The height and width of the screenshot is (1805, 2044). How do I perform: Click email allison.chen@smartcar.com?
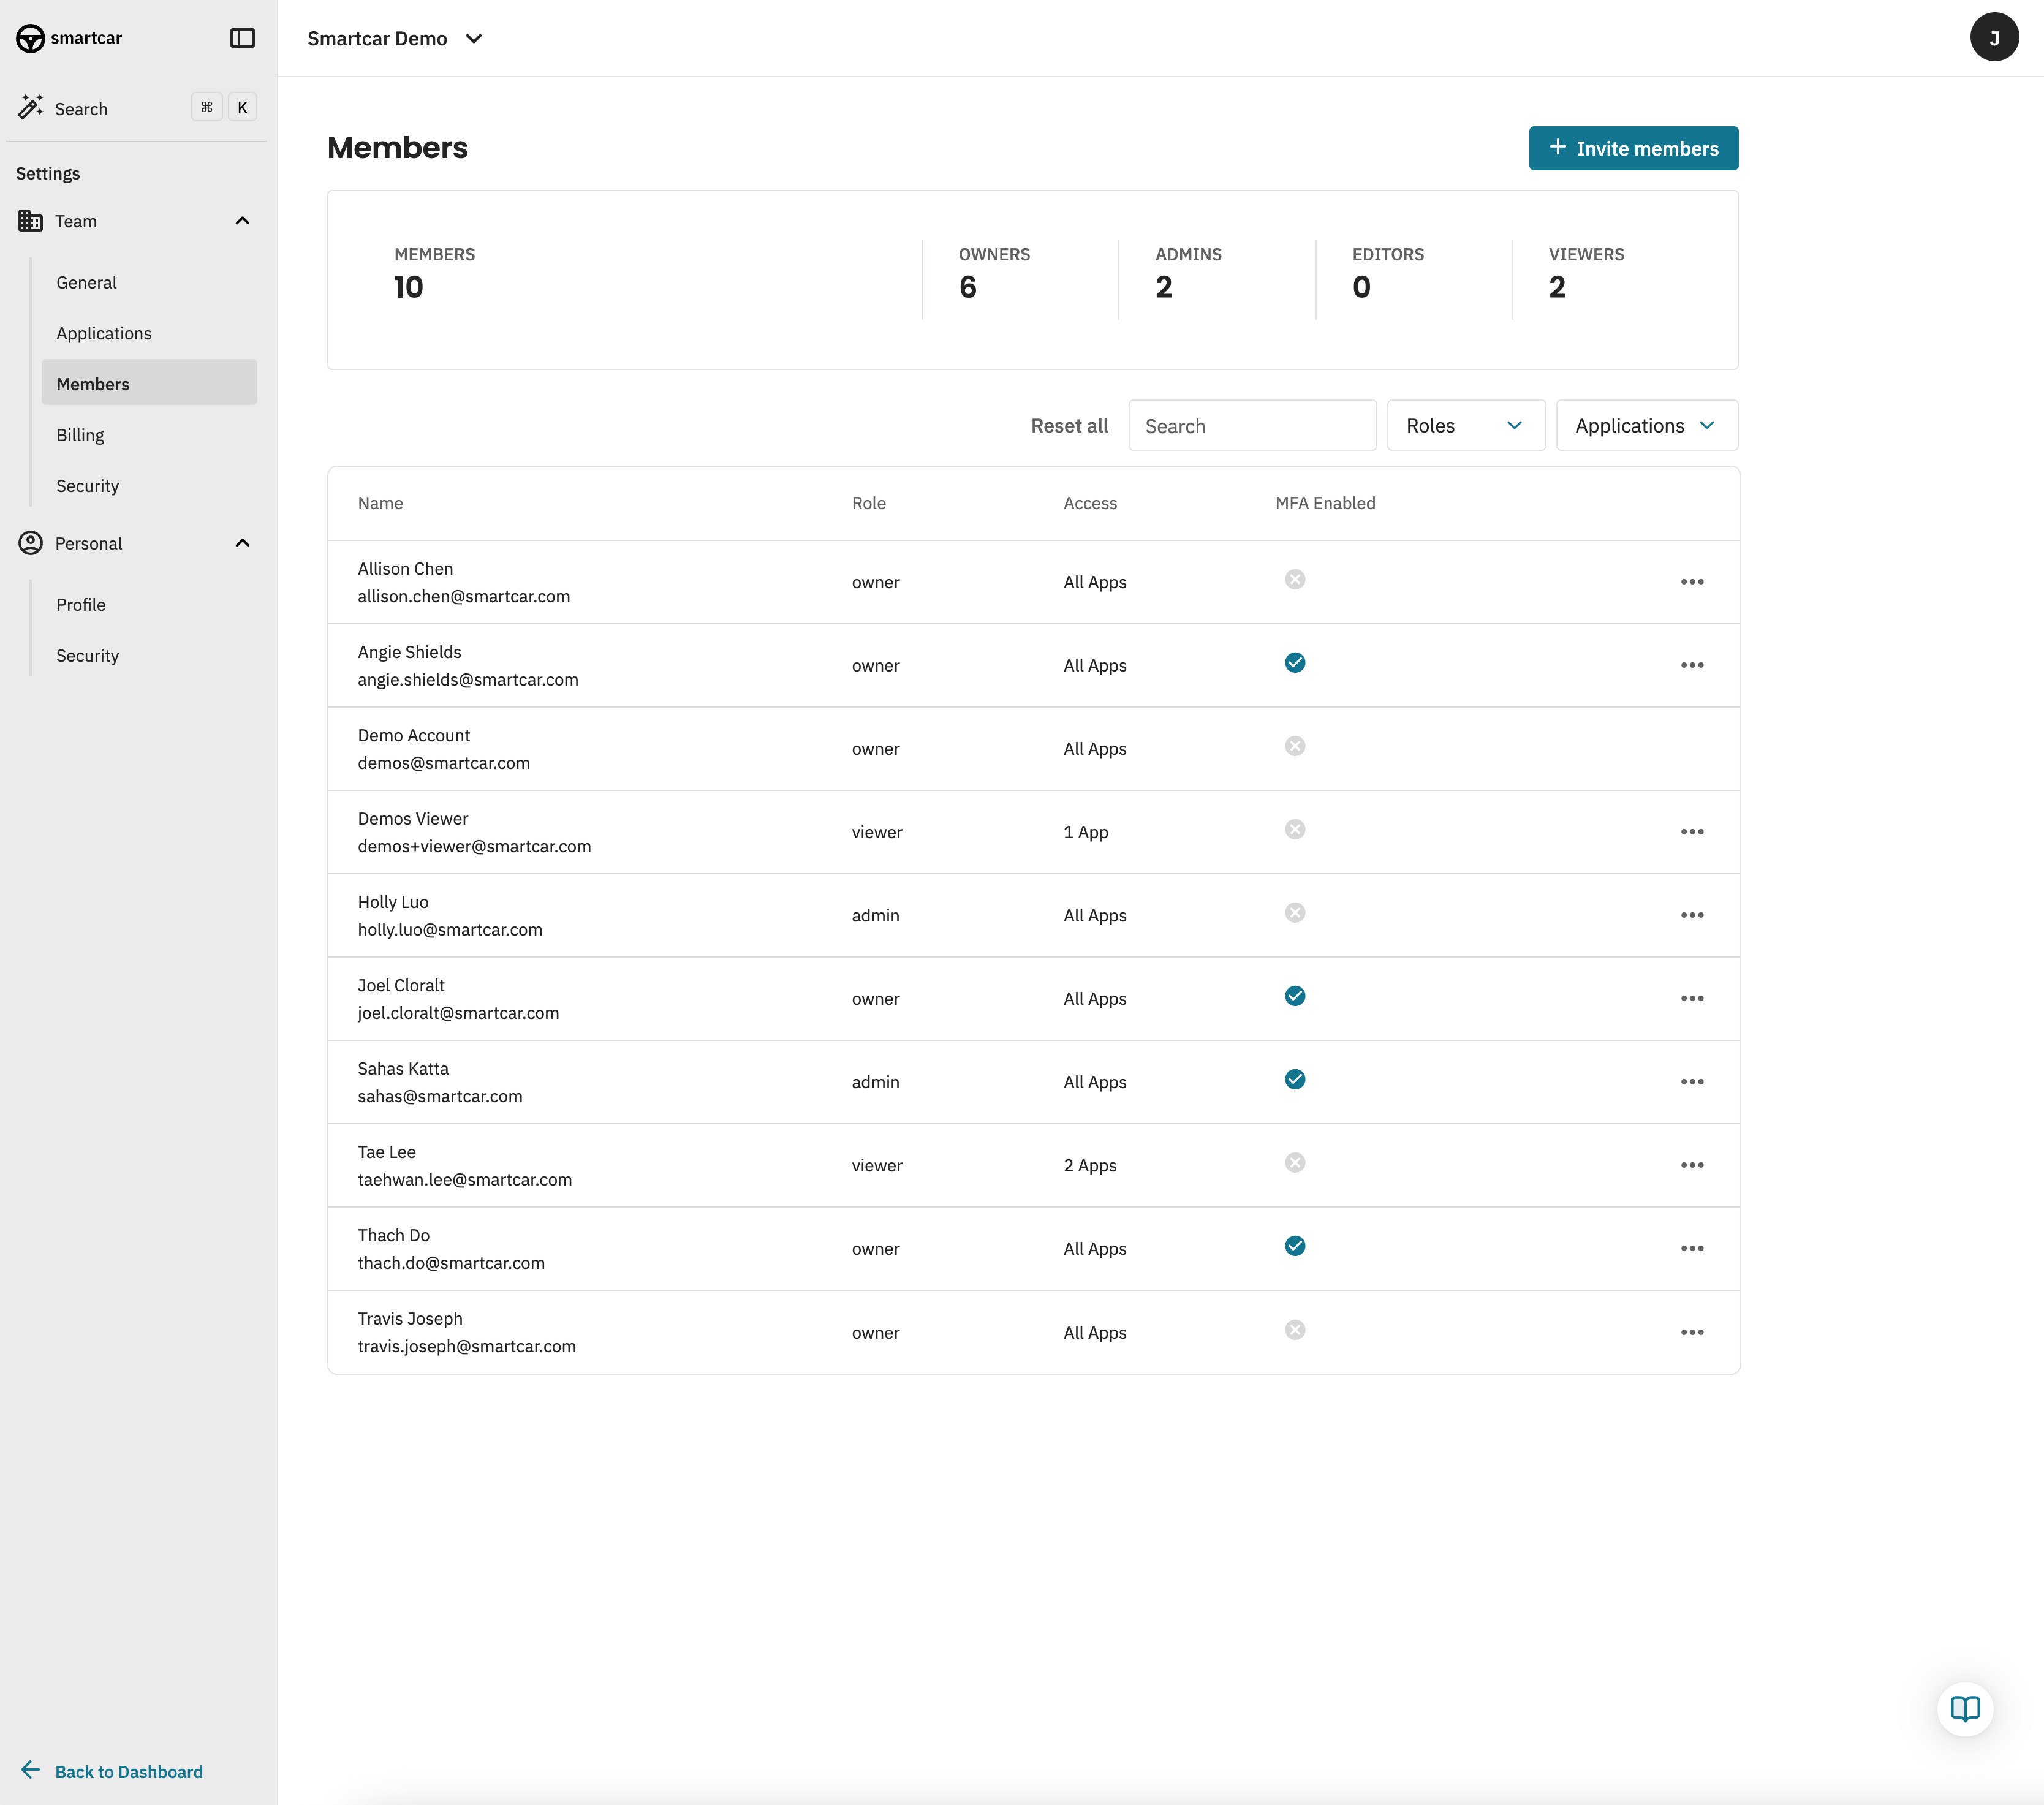[464, 596]
